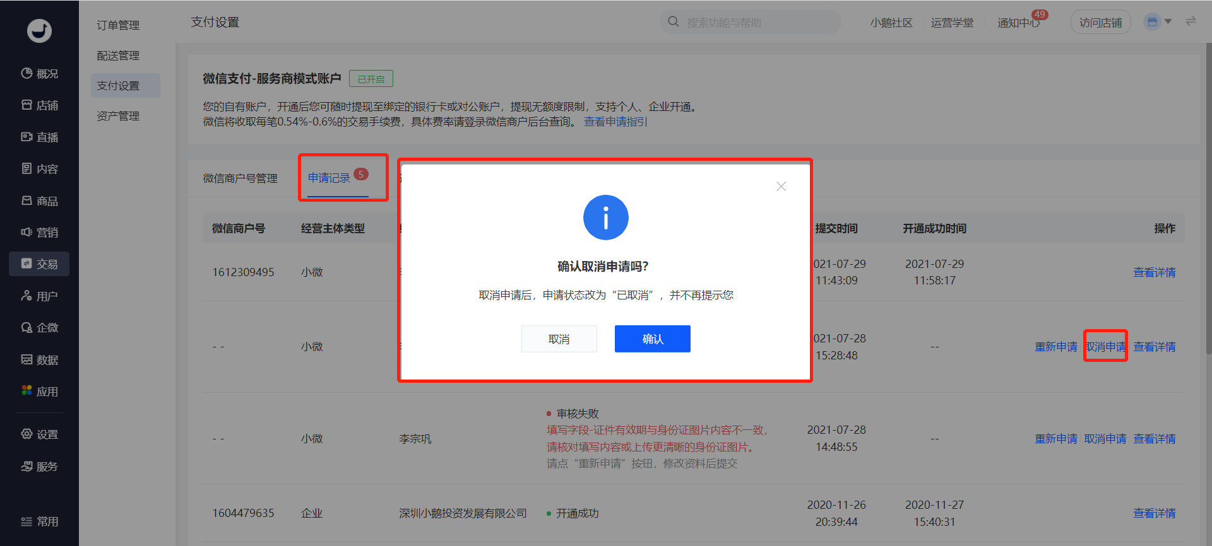
Task: Open the 查看申请指引 guide link
Action: [615, 122]
